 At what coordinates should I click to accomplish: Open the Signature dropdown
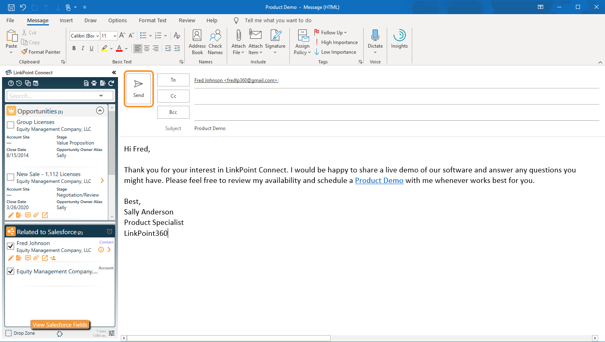click(275, 42)
